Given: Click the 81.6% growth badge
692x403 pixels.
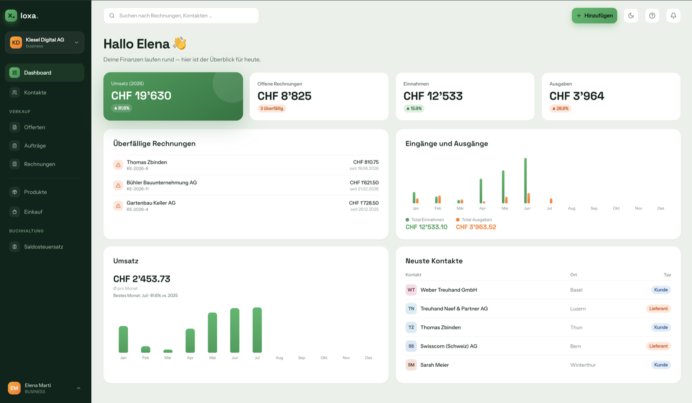Looking at the screenshot, I should (x=122, y=108).
